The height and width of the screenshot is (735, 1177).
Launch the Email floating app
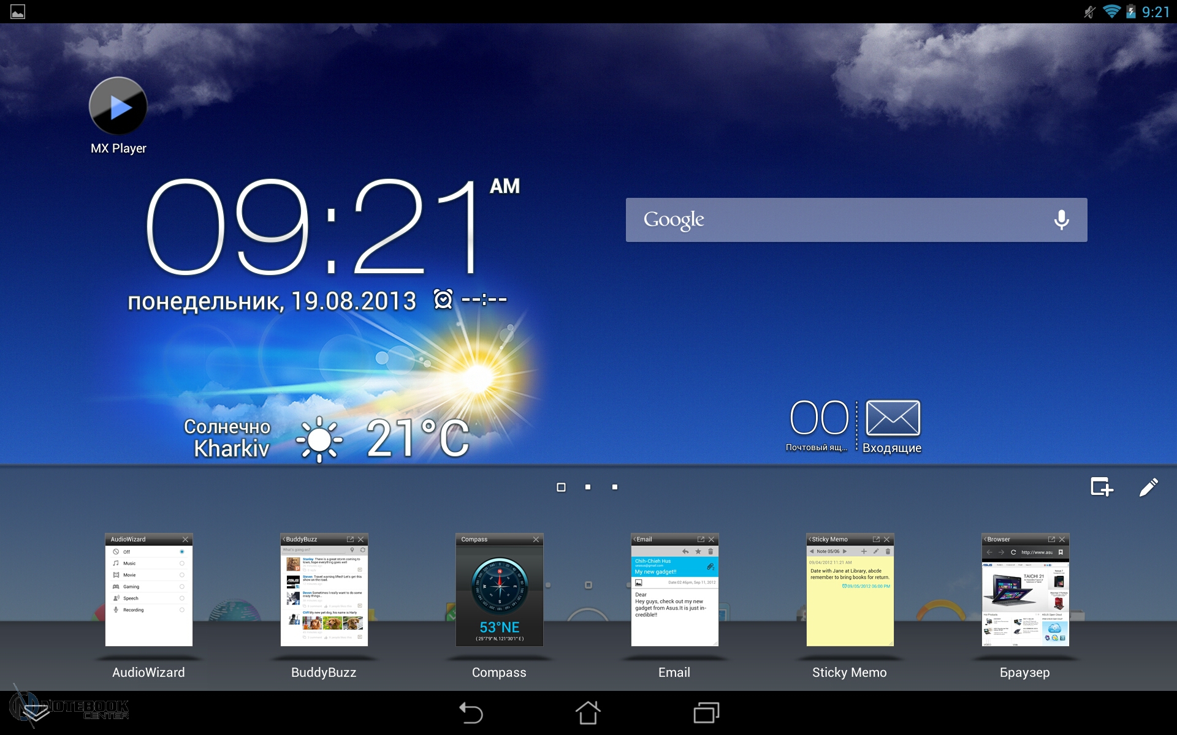[x=674, y=590]
